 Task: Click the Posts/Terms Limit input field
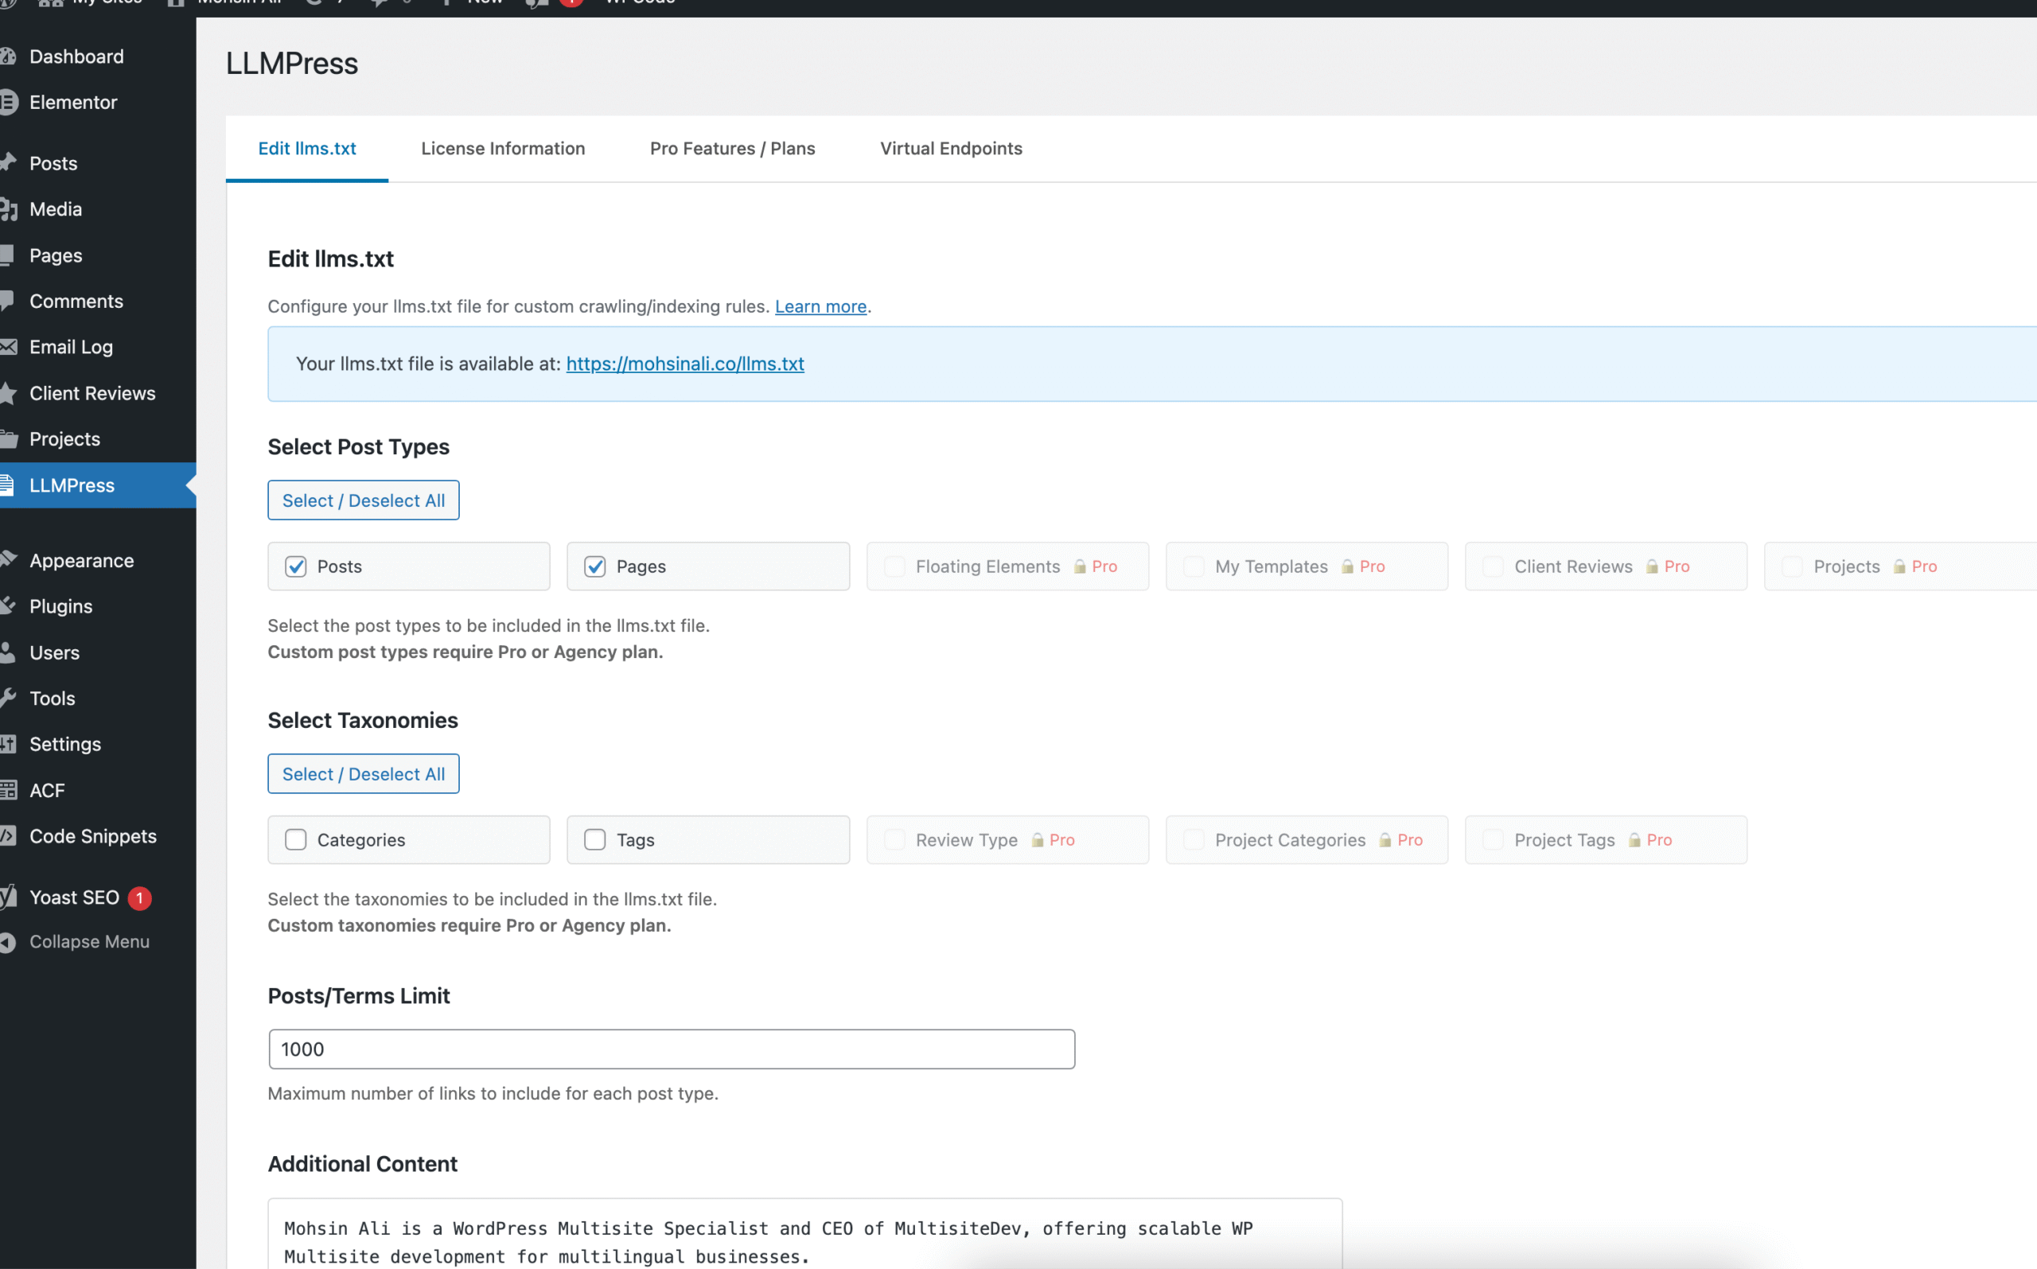671,1049
